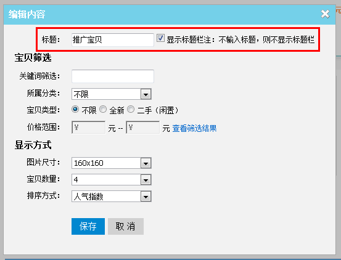This screenshot has height=260, width=341.
Task: Open the 所属分类 dropdown arrow
Action: (146, 94)
